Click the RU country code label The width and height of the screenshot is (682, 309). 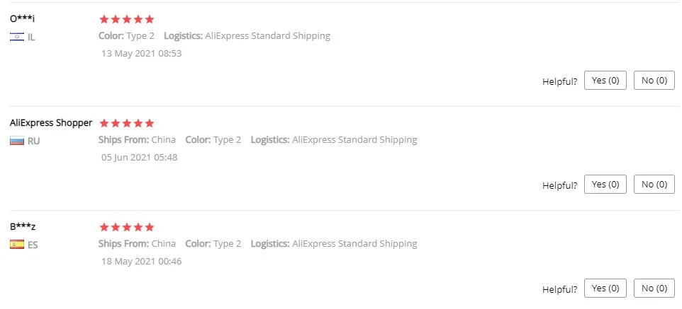click(x=33, y=141)
